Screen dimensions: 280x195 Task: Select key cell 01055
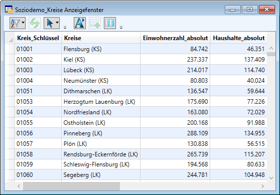(38, 123)
